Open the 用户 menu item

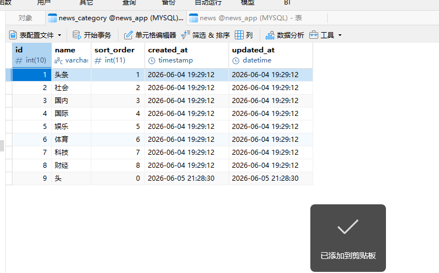click(x=43, y=2)
